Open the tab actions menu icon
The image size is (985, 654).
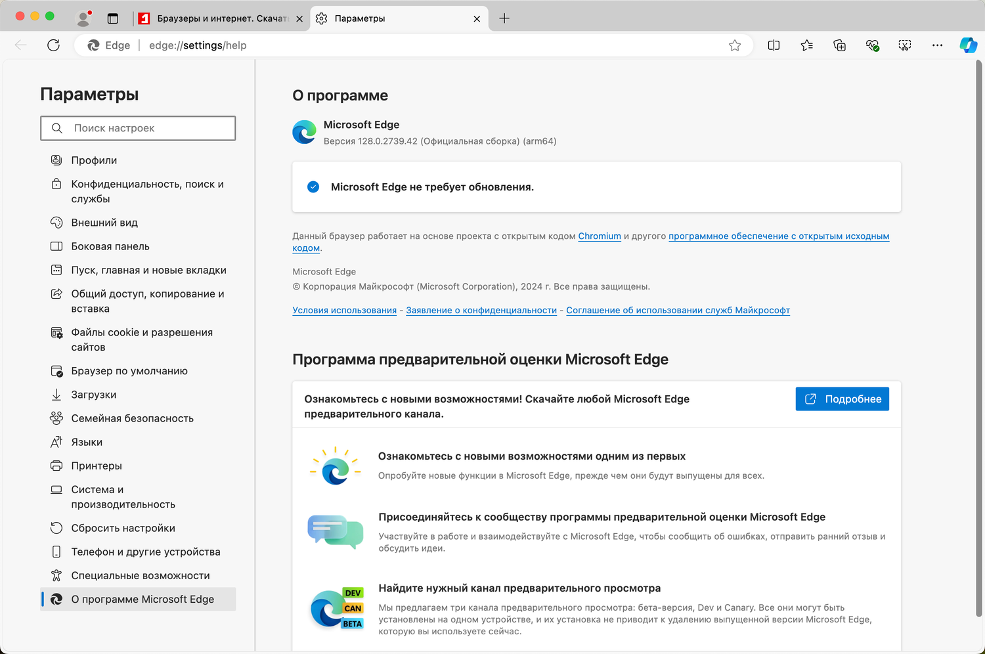[113, 18]
